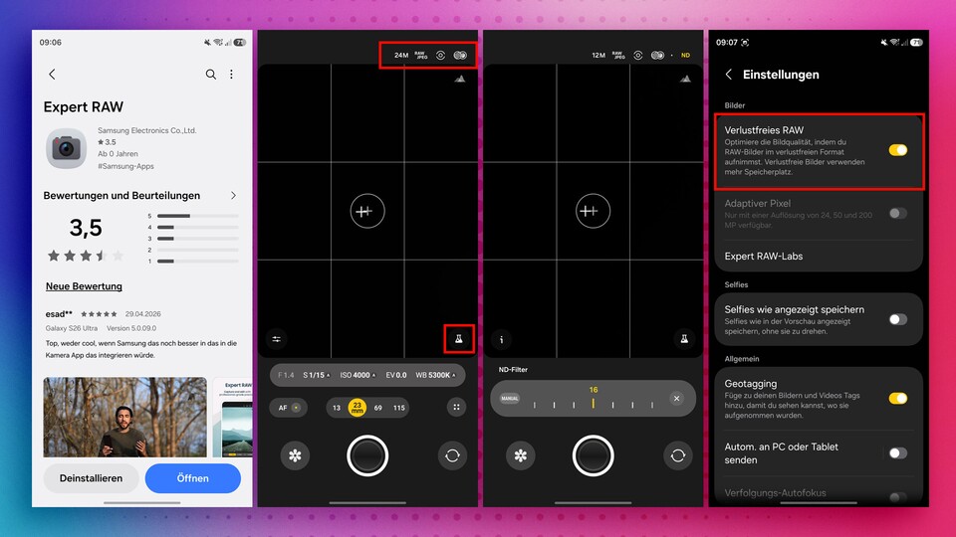The image size is (956, 537).
Task: Close the ND-Filter slider with the X
Action: tap(677, 399)
